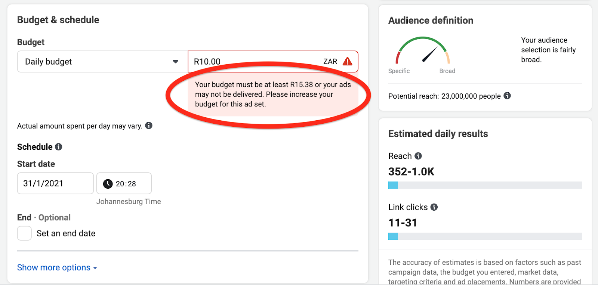Screen dimensions: 598x285
Task: Click the Reach estimate progress bar
Action: click(x=485, y=185)
